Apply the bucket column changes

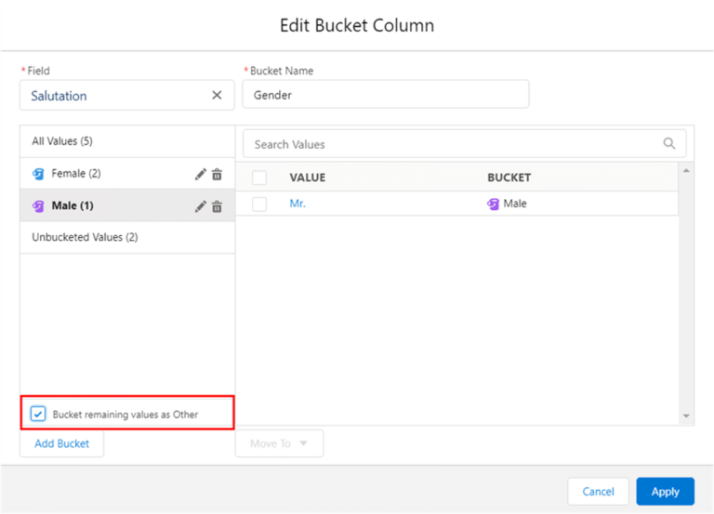coord(665,492)
